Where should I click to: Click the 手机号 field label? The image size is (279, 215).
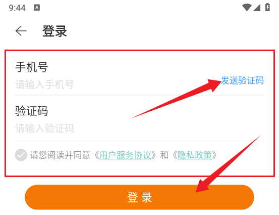(x=31, y=67)
